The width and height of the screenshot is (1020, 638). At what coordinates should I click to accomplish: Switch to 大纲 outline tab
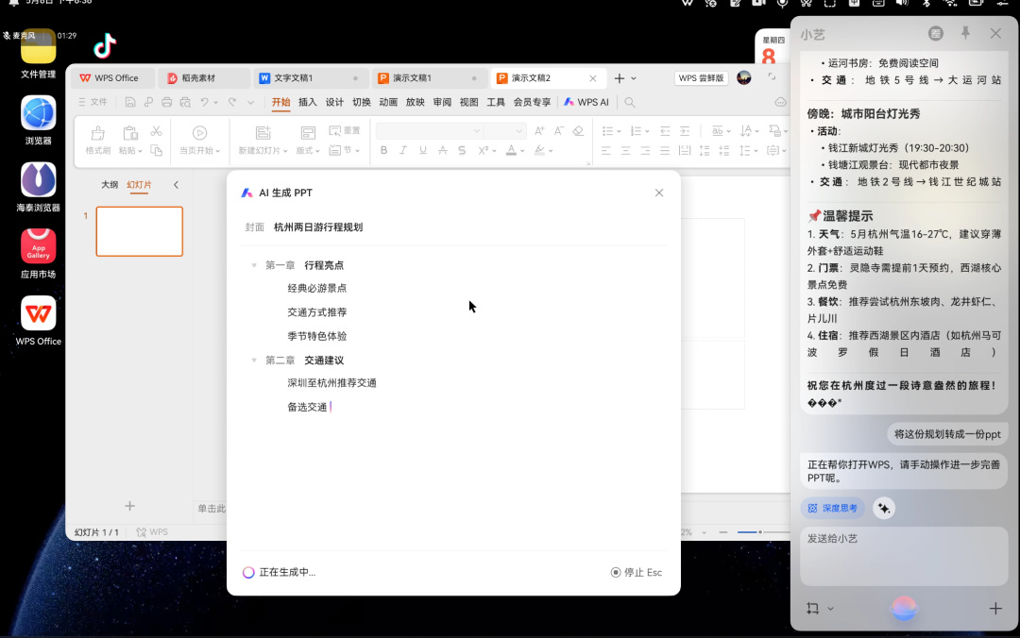point(110,185)
